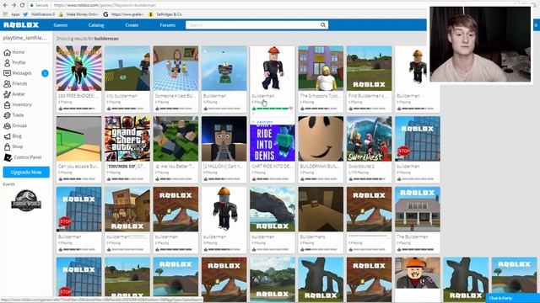Open the Control Panel icon
540x303 pixels.
click(8, 157)
